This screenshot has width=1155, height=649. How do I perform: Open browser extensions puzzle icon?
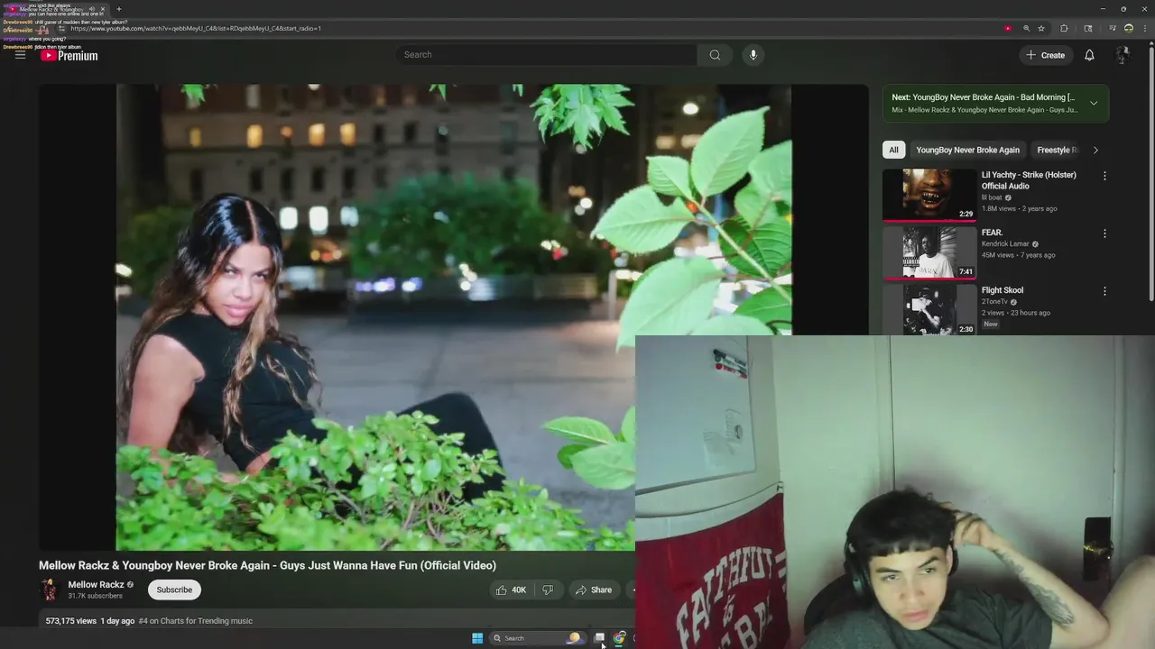(x=1064, y=28)
